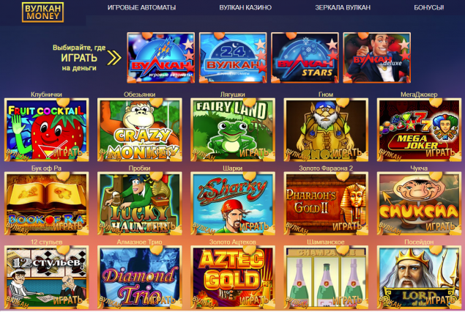Open the Зеркала Вулкан menu item
The width and height of the screenshot is (465, 312).
[343, 7]
